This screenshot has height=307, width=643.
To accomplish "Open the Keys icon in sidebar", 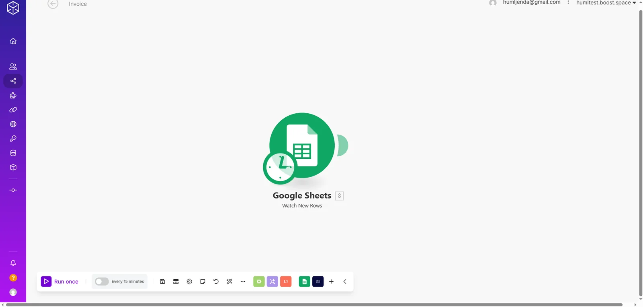I will tap(13, 139).
